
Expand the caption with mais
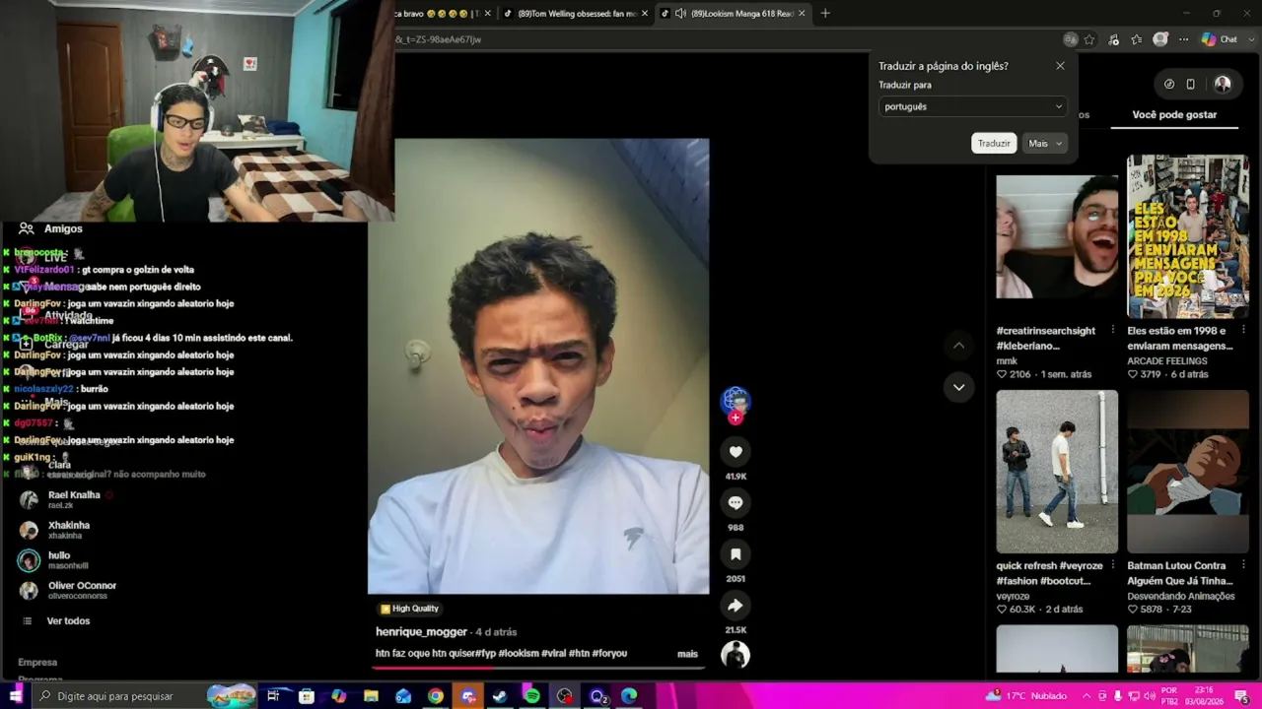pyautogui.click(x=687, y=654)
